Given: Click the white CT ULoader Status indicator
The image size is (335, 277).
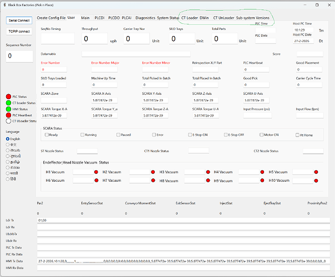Looking at the screenshot, I should (8, 121).
